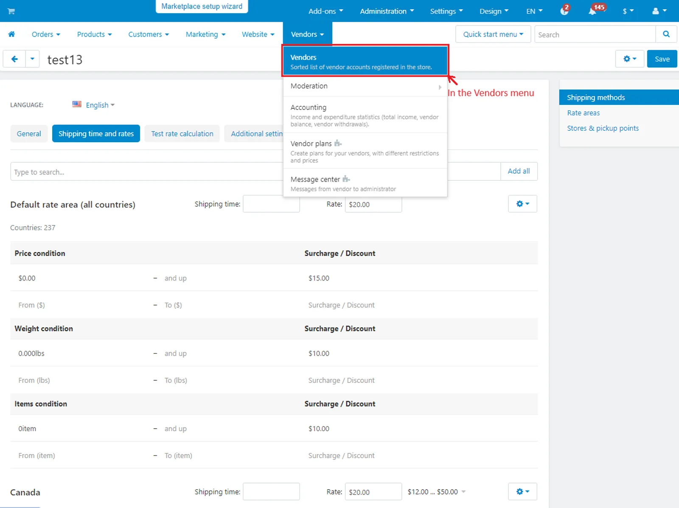Click Price condition To ($) field
The width and height of the screenshot is (679, 508).
click(173, 305)
